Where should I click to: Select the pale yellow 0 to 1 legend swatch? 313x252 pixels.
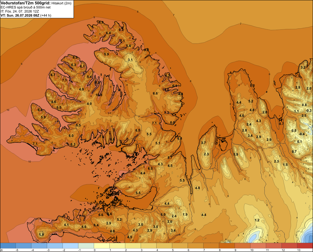[102, 245]
